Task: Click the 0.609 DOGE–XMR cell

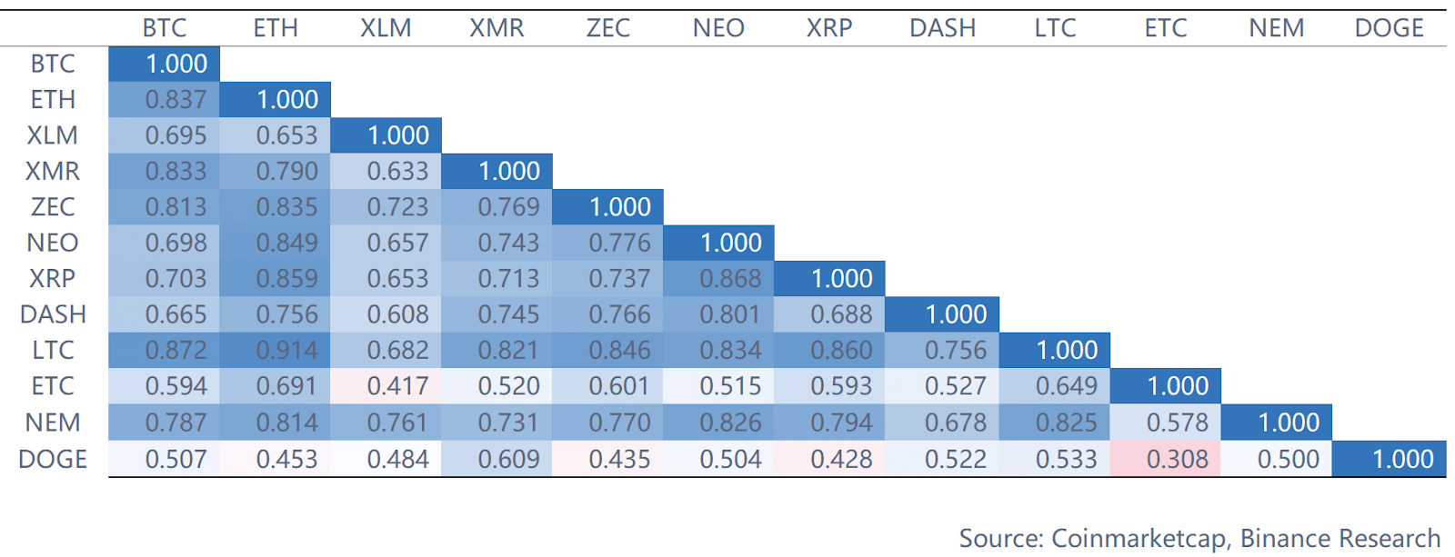Action: point(508,460)
